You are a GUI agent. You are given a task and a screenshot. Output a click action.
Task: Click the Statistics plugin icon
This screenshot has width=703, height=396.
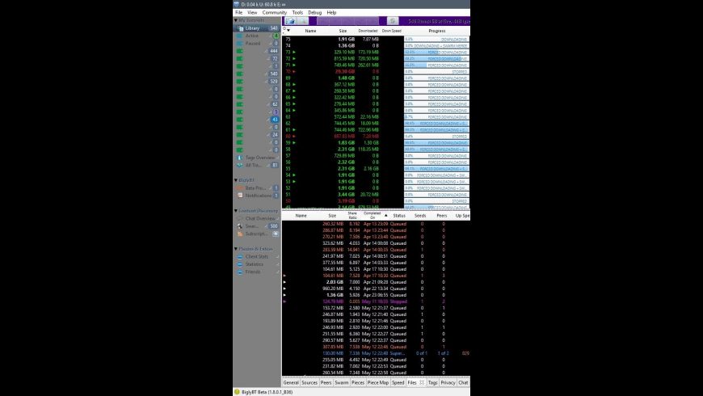tap(240, 264)
